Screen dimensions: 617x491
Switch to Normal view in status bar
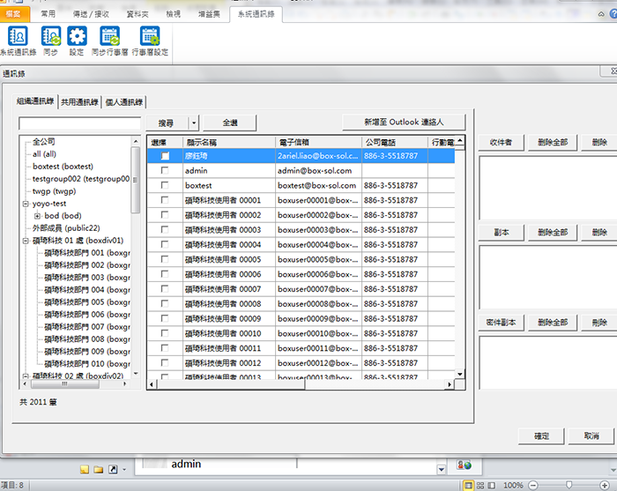468,486
